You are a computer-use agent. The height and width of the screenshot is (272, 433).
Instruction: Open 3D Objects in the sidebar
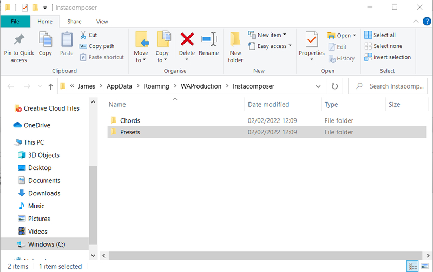(x=38, y=155)
